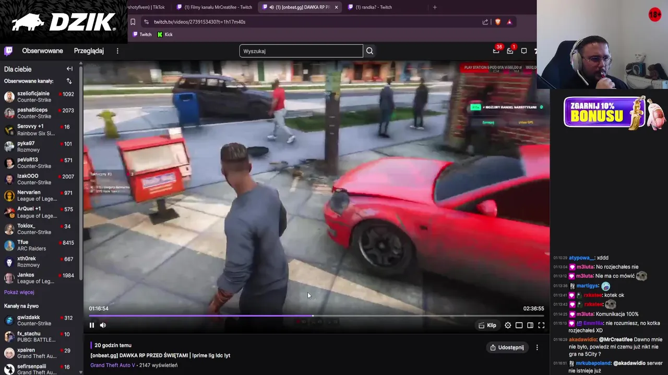This screenshot has height=375, width=668.
Task: Open the ArQuel +1 channel
Action: [40, 212]
